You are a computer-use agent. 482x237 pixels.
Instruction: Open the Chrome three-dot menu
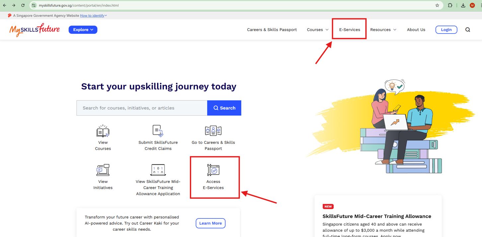pyautogui.click(x=481, y=5)
